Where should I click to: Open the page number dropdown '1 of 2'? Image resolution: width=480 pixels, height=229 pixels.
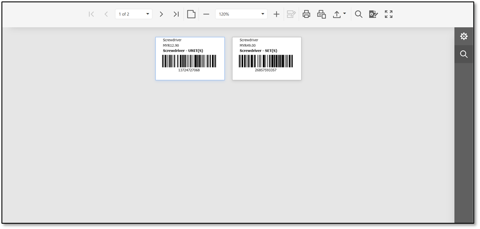(134, 14)
